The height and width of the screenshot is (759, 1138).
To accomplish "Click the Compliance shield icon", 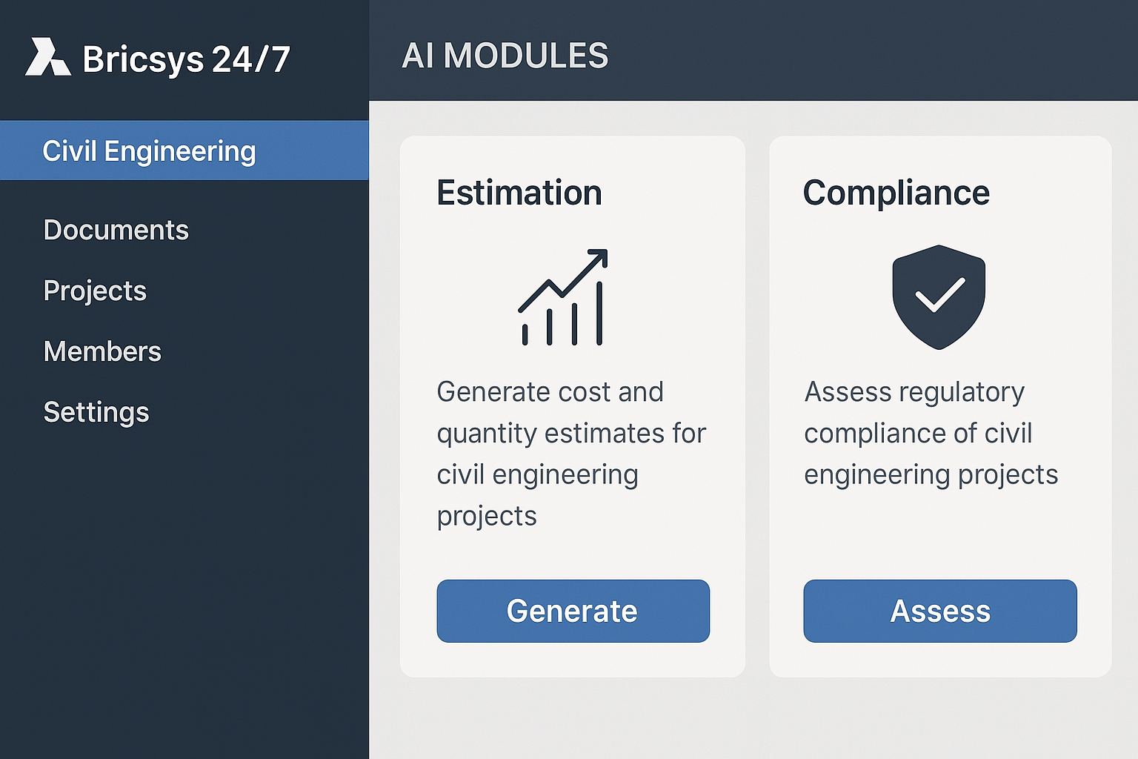I will 939,296.
